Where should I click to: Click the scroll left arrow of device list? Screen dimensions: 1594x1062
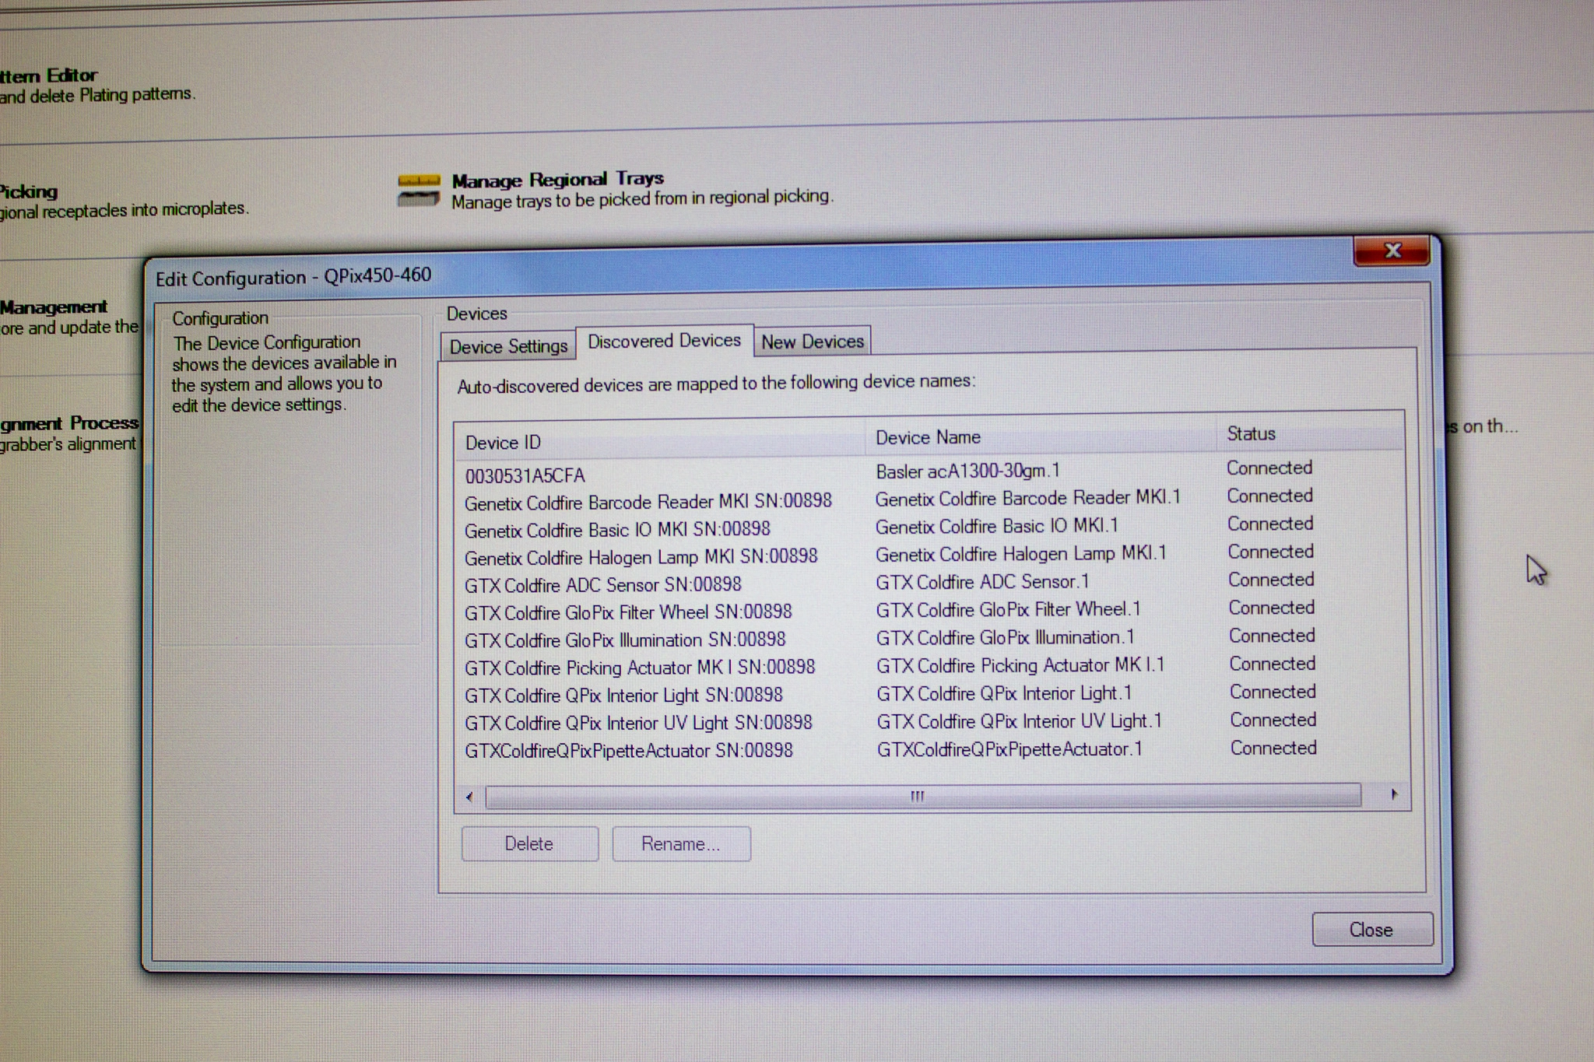click(x=469, y=796)
